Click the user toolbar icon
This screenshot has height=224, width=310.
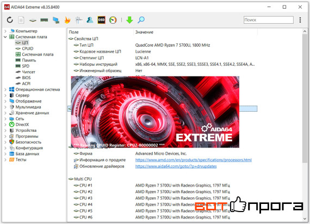pyautogui.click(x=90, y=20)
